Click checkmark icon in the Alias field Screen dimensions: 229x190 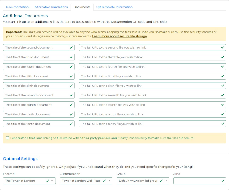pos(222,181)
